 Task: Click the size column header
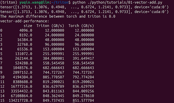click(28, 26)
